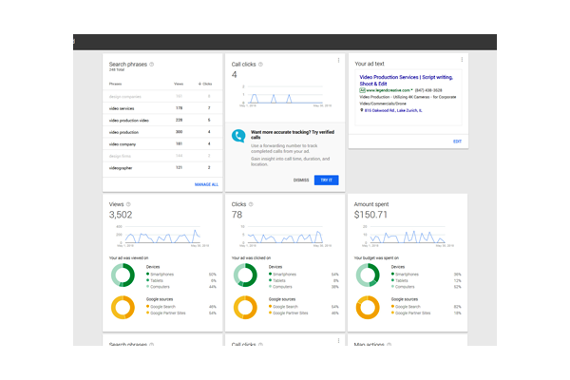This screenshot has height=380, width=570.
Task: Open the Call clicks card three-dot menu
Action: (338, 61)
